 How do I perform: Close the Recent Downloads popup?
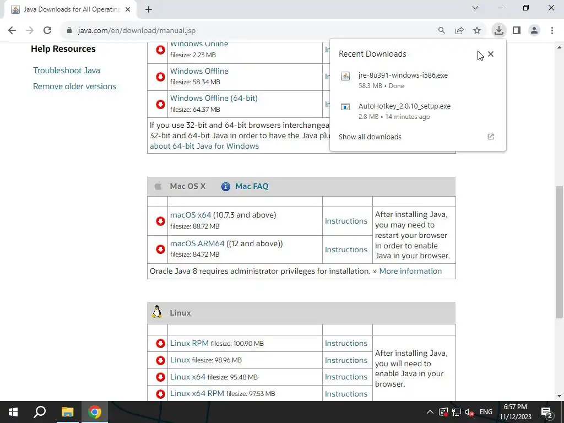point(491,54)
